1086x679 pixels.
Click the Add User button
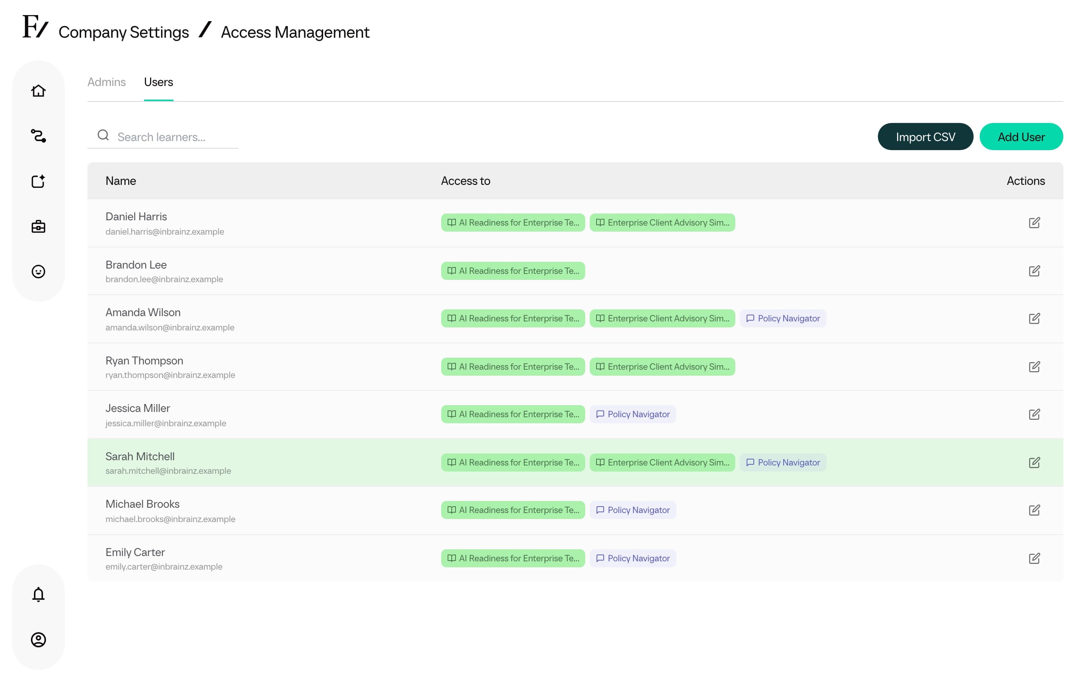click(x=1021, y=137)
